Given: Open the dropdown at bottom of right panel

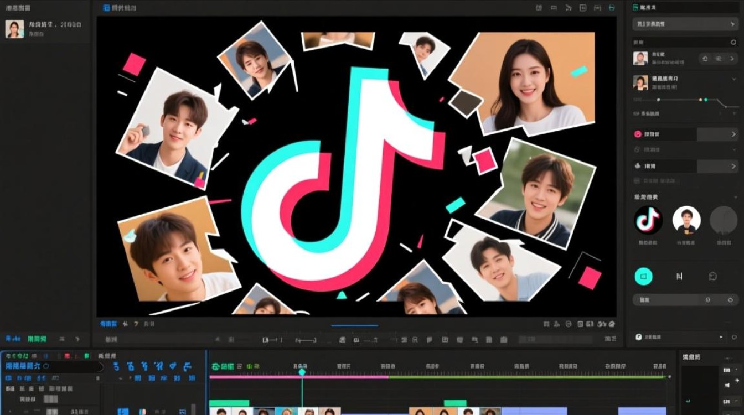Looking at the screenshot, I should point(721,336).
